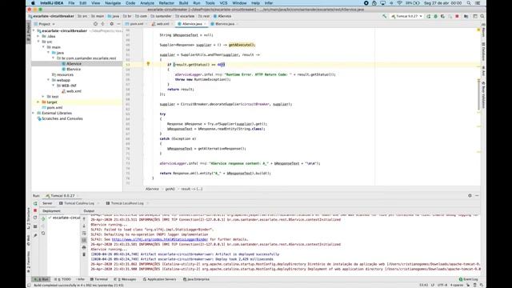This screenshot has height=288, width=512.
Task: Expand External Libraries node
Action: click(34, 113)
